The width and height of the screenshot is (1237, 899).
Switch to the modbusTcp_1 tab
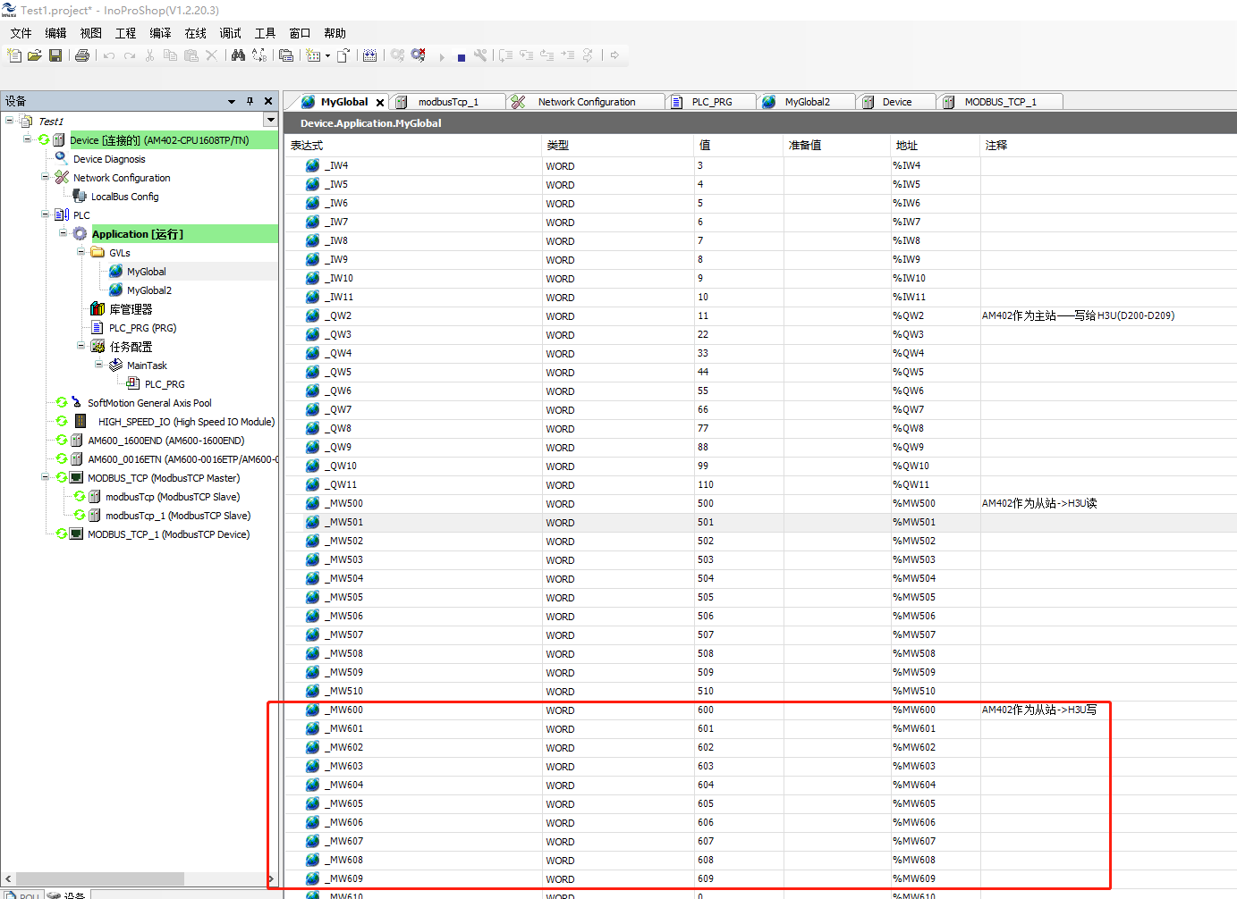point(448,102)
